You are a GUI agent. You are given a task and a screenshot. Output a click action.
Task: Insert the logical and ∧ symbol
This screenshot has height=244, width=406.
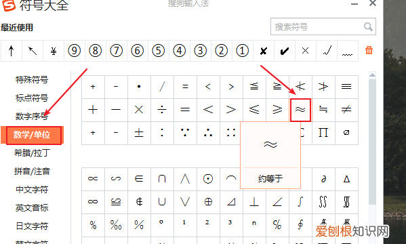pyautogui.click(x=185, y=179)
